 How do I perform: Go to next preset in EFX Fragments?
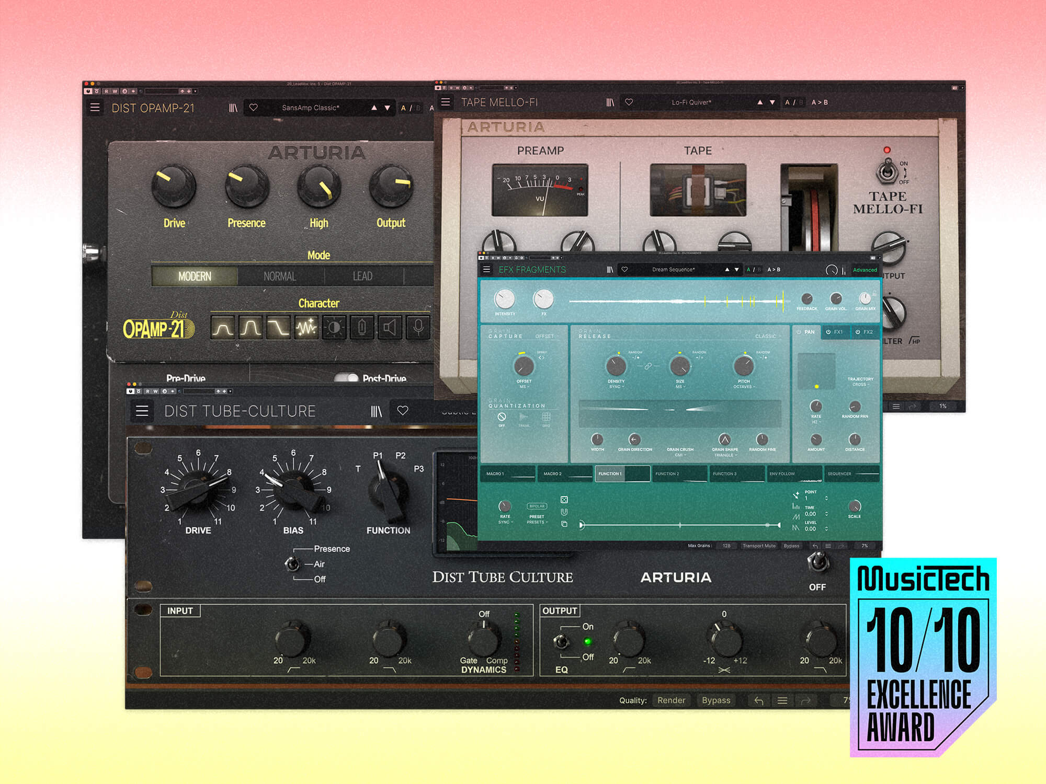(x=736, y=270)
